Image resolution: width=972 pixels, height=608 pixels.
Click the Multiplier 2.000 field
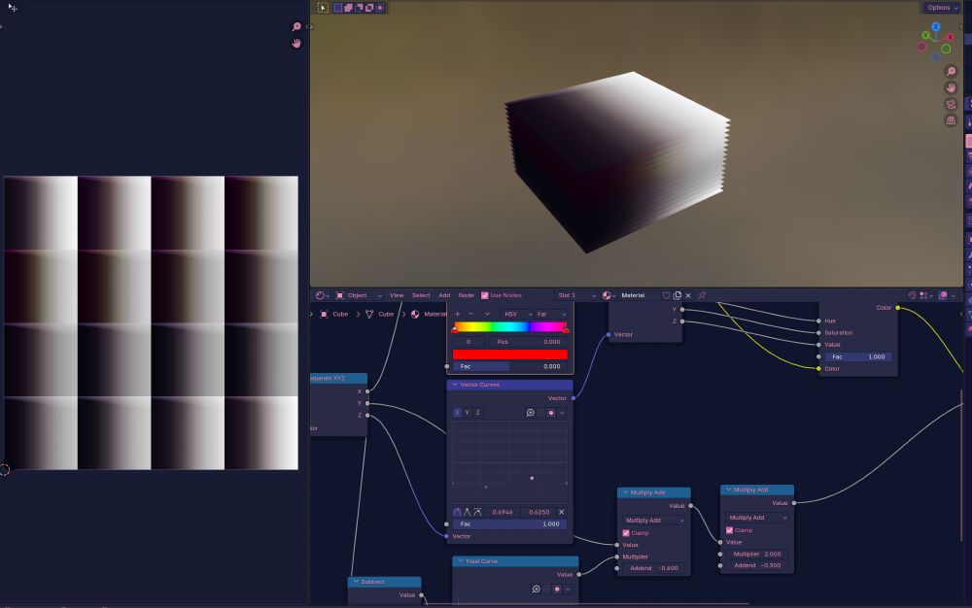(x=757, y=555)
